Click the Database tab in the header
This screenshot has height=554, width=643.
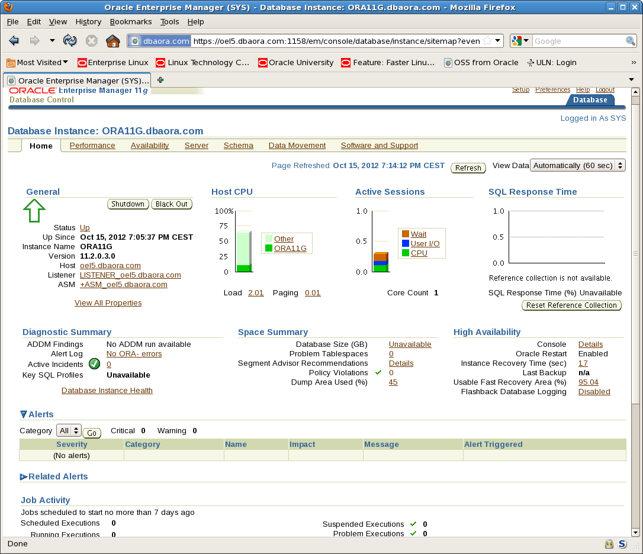coord(590,99)
